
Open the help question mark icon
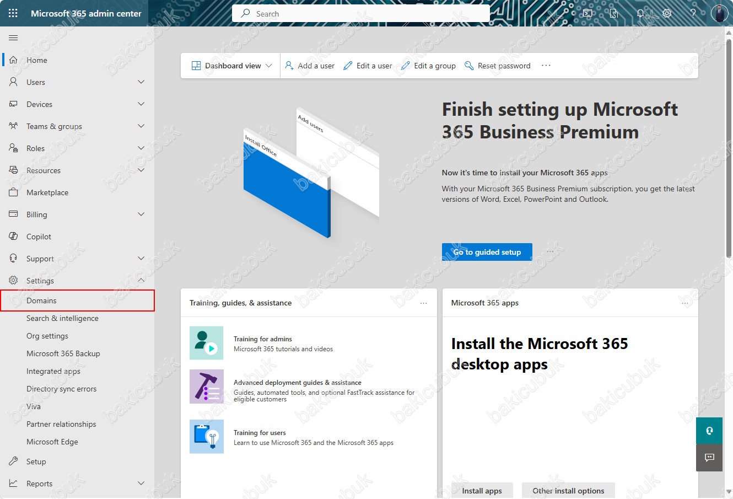[x=693, y=13]
